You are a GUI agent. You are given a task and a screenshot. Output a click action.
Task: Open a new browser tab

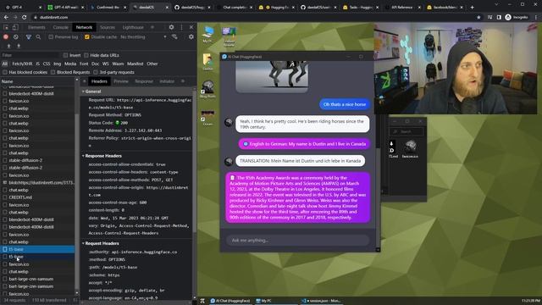pyautogui.click(x=473, y=8)
